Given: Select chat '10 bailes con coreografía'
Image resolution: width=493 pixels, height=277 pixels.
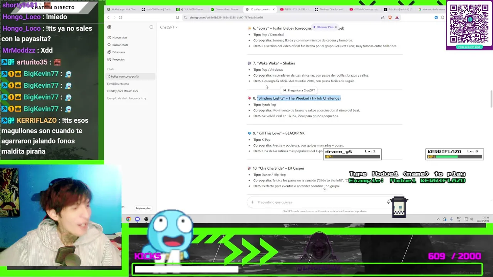Looking at the screenshot, I should (131, 76).
